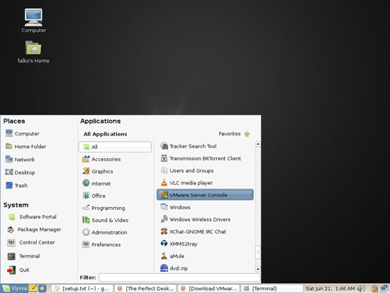Click the date and time clock
Screen dimensions: 390x293
click(330, 289)
